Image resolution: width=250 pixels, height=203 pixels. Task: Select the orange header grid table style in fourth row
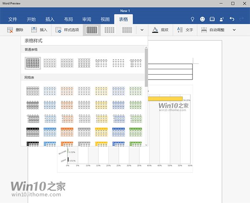click(x=67, y=132)
